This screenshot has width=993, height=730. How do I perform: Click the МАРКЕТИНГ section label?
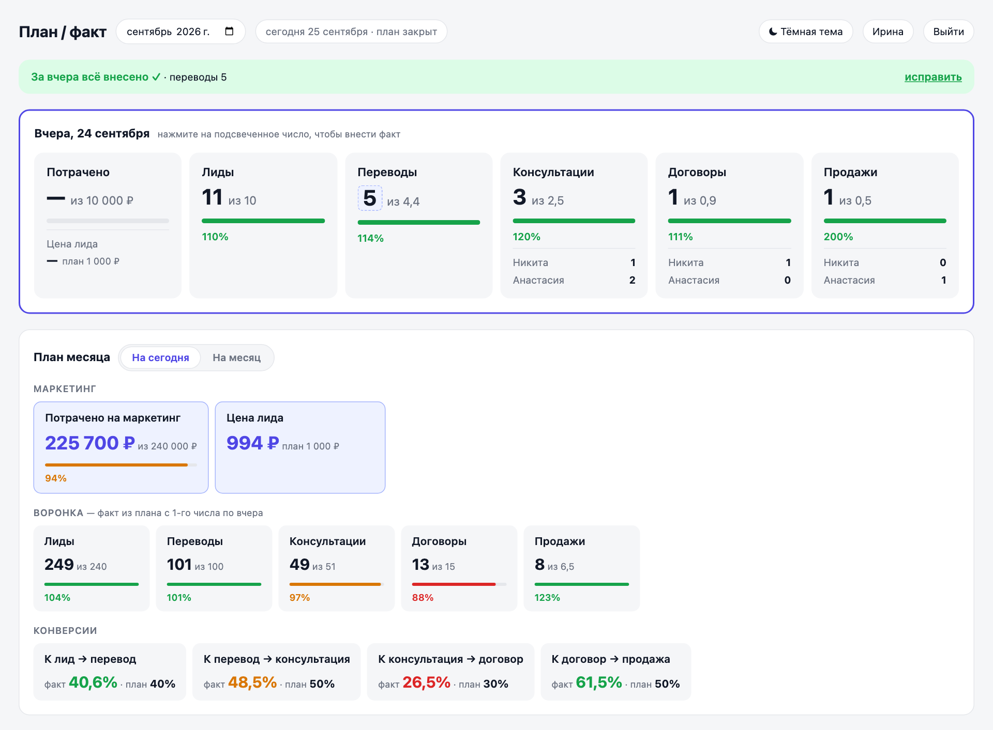65,389
